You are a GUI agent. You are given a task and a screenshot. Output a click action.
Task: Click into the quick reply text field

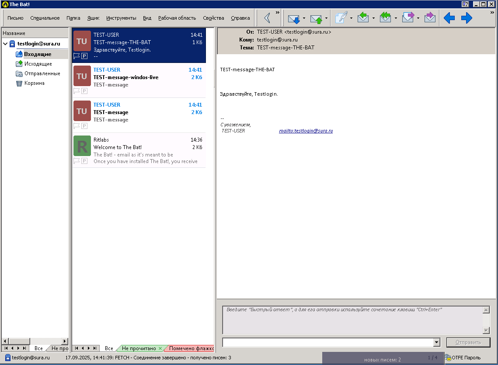352,320
